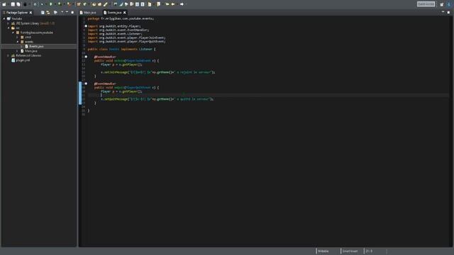Click the public class Events declaration line

121,49
